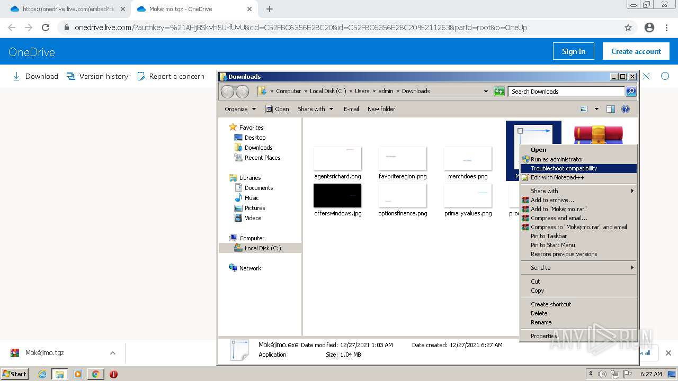678x381 pixels.
Task: Click E-mail in Explorer toolbar
Action: point(351,109)
